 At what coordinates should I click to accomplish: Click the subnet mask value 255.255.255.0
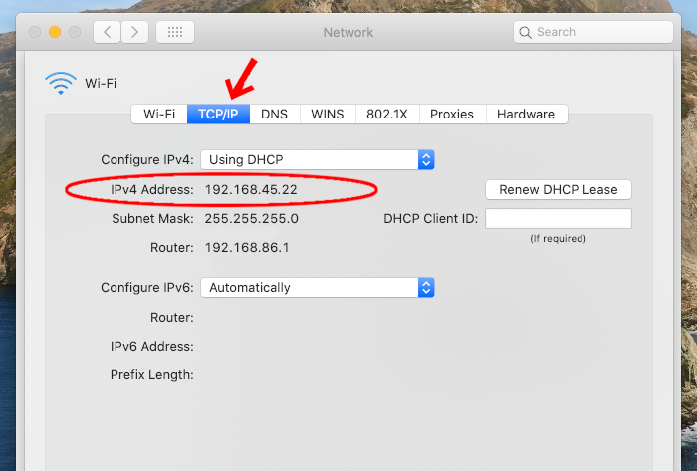252,219
